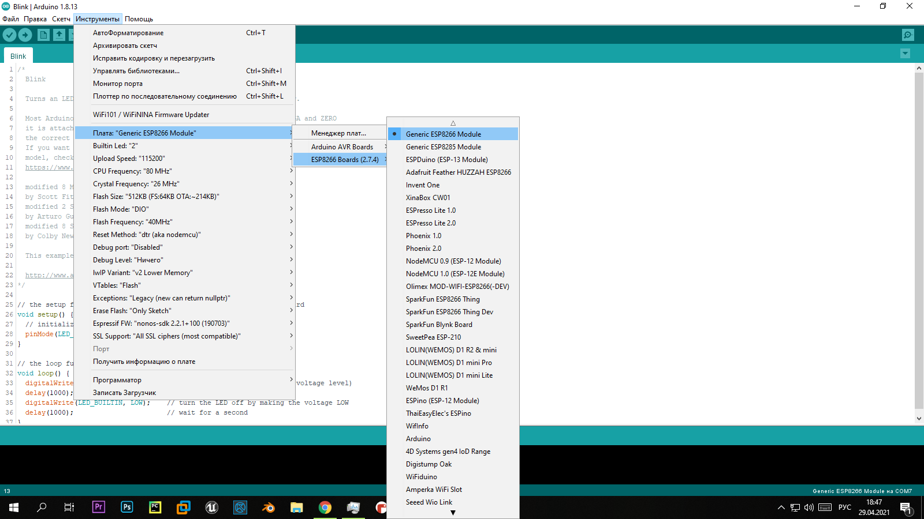Image resolution: width=924 pixels, height=519 pixels.
Task: Click the editor scrollbar down arrow
Action: pos(919,419)
